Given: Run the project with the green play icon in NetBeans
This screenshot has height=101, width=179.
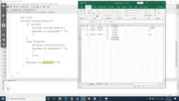Looking at the screenshot, I should point(41,7).
